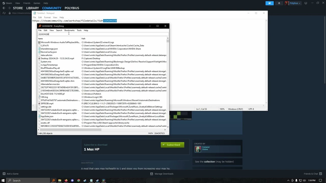Select System.mix file in results
Image resolution: width=326 pixels, height=183 pixels.
point(46,62)
